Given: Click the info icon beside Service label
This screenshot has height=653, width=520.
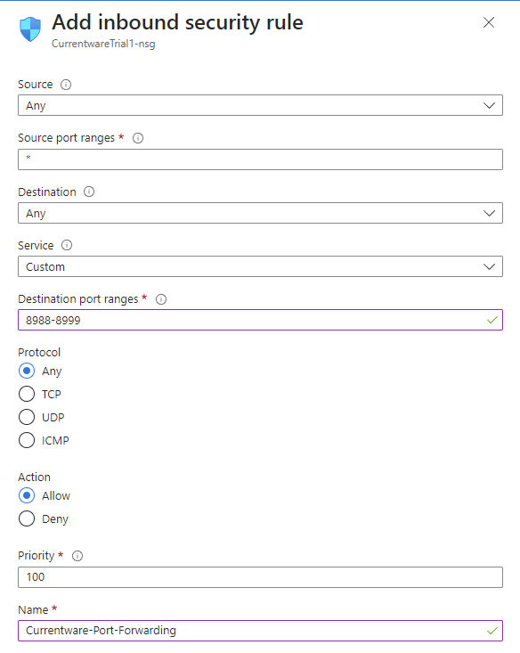Looking at the screenshot, I should point(67,245).
